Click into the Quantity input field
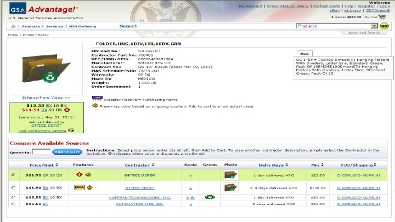Image resolution: width=395 pixels, height=222 pixels. (42, 151)
